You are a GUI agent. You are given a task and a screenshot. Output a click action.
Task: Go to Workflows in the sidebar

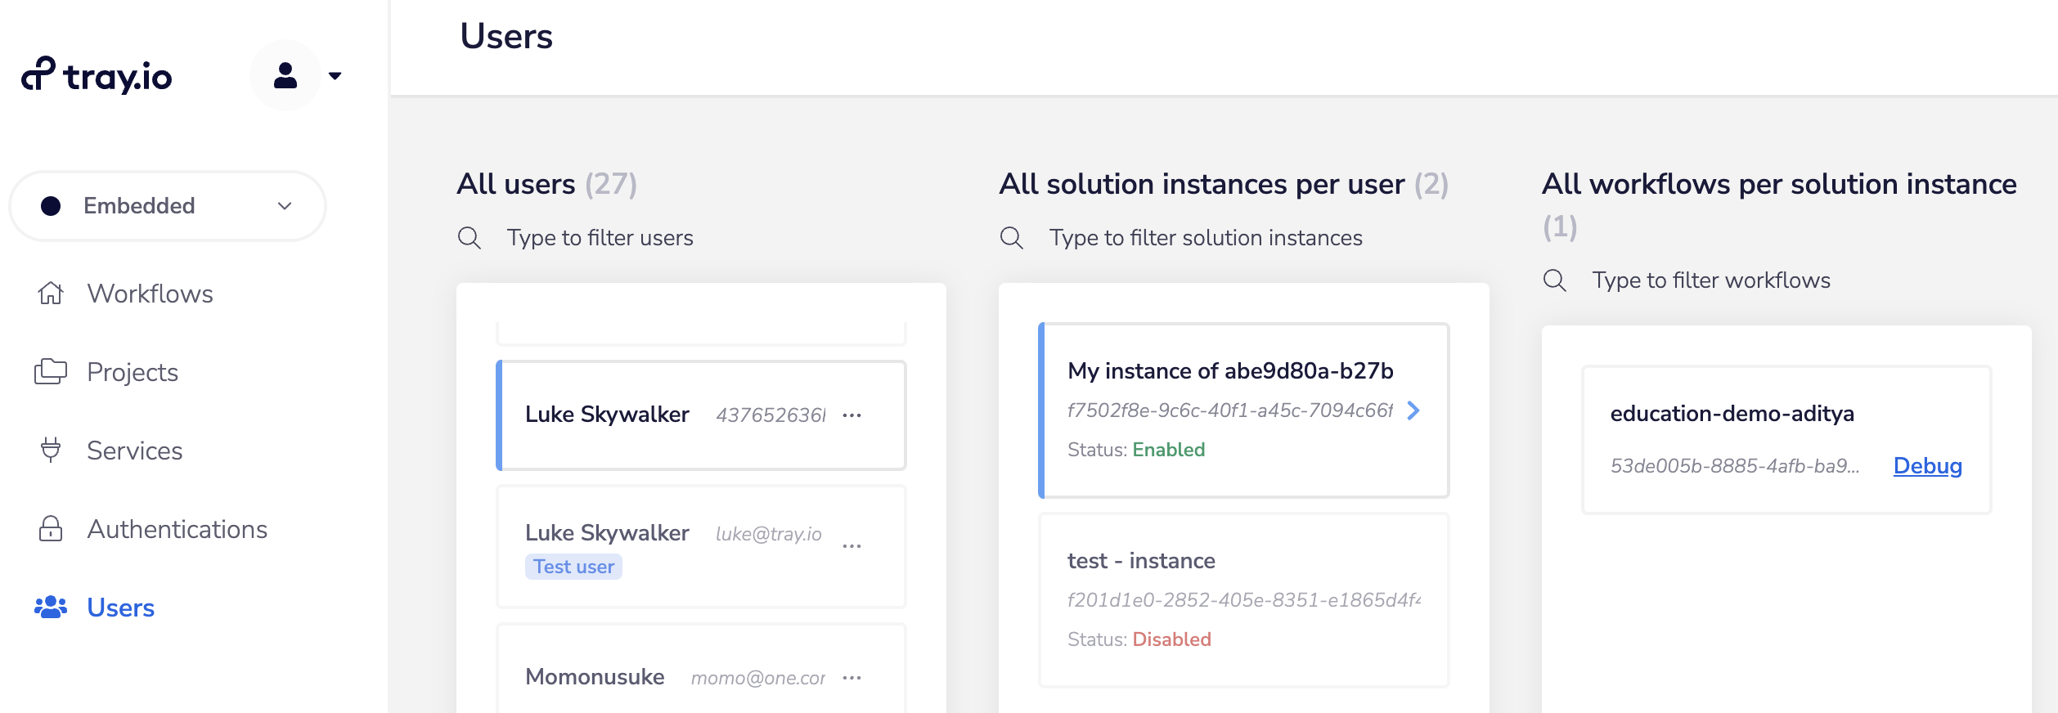tap(150, 294)
